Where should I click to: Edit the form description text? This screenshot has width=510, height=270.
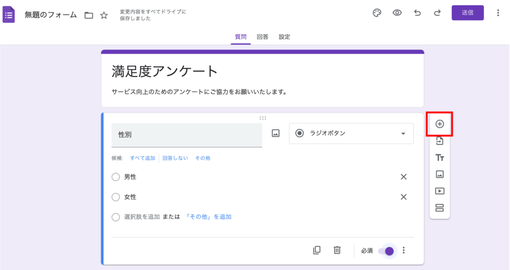[x=199, y=92]
